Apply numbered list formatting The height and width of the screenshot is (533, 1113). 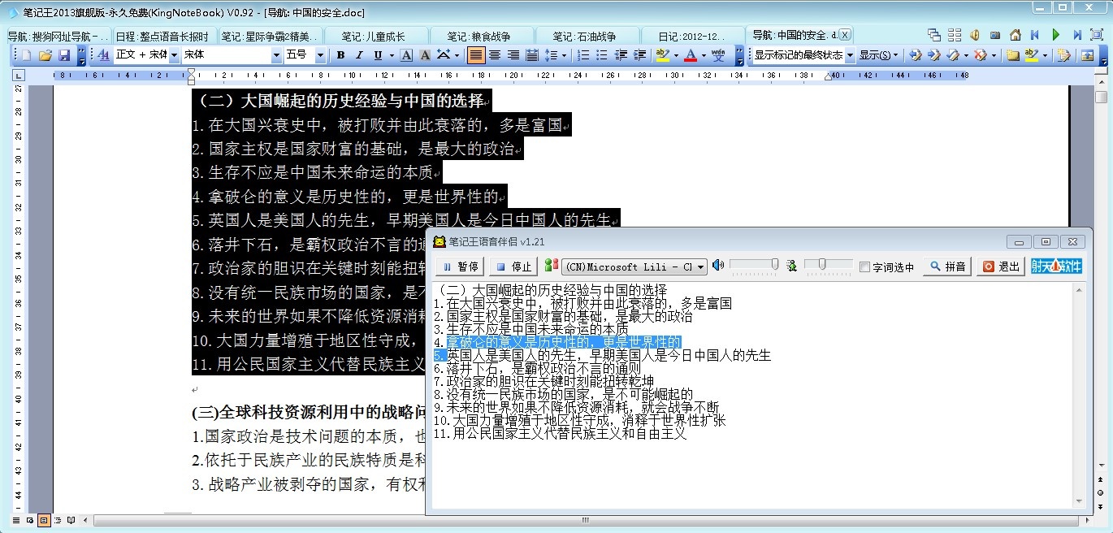[x=583, y=55]
